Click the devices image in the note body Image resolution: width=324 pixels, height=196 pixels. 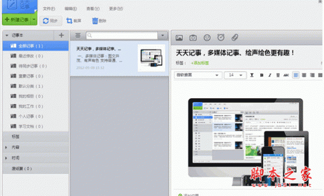click(x=248, y=142)
